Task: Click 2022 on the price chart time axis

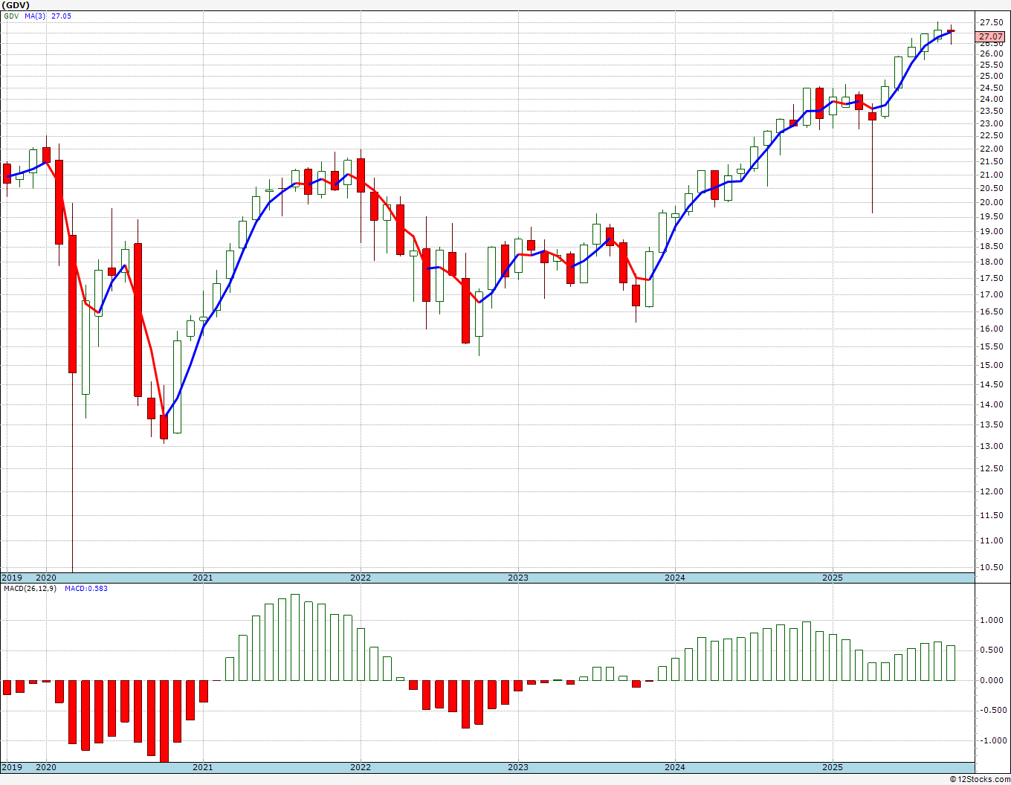Action: pyautogui.click(x=361, y=578)
